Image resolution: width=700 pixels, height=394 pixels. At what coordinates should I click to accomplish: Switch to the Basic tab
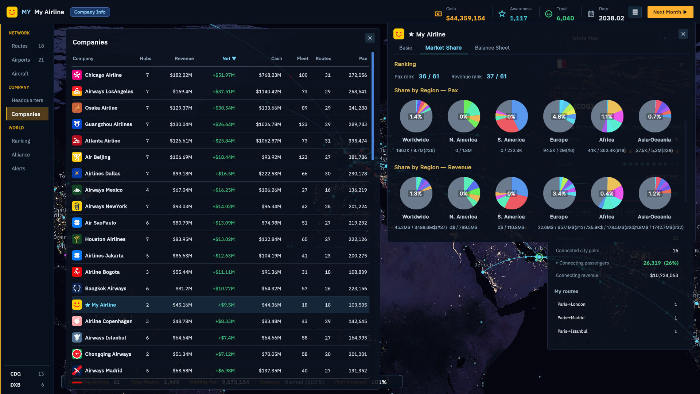pos(405,48)
